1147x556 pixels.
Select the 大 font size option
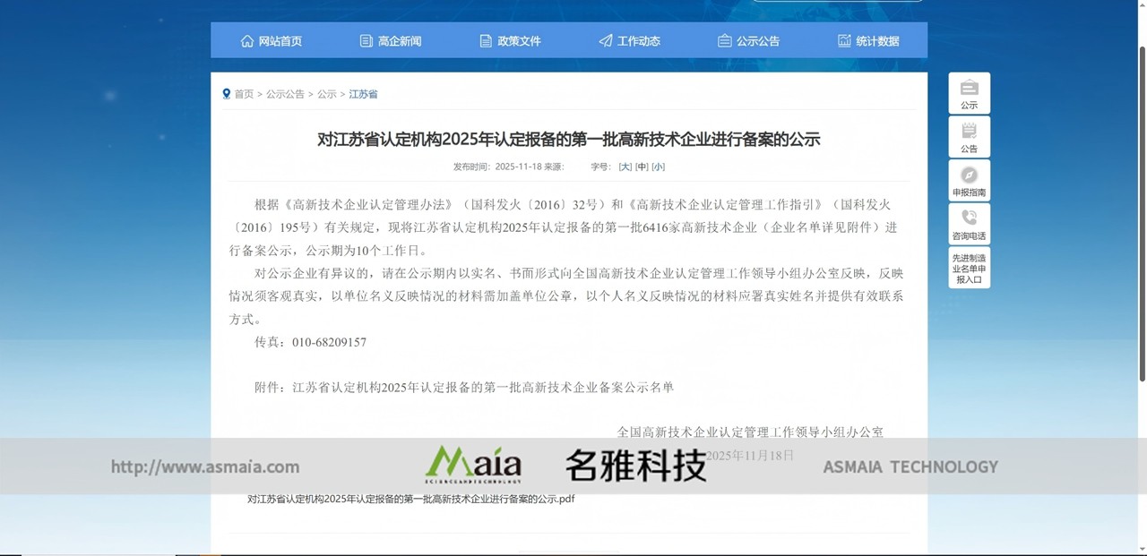click(x=625, y=167)
